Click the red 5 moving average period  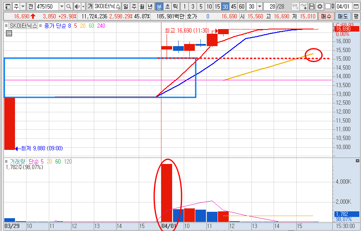click(75, 26)
